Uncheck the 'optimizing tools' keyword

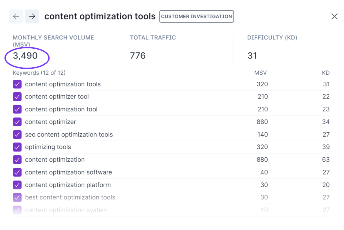17,147
